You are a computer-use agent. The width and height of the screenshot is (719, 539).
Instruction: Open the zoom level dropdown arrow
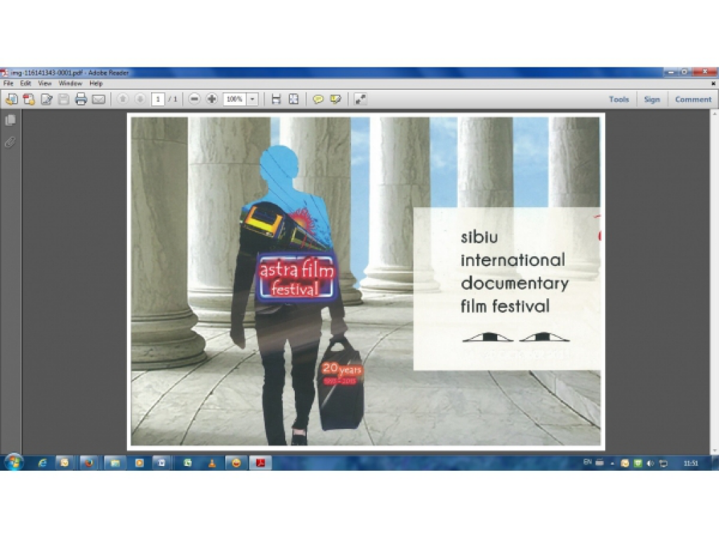coord(252,99)
